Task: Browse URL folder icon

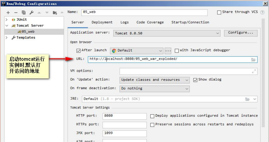Action: click(253, 60)
